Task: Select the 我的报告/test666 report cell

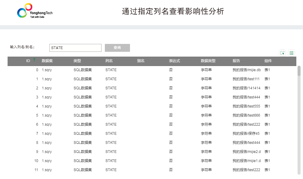Action: (x=246, y=115)
